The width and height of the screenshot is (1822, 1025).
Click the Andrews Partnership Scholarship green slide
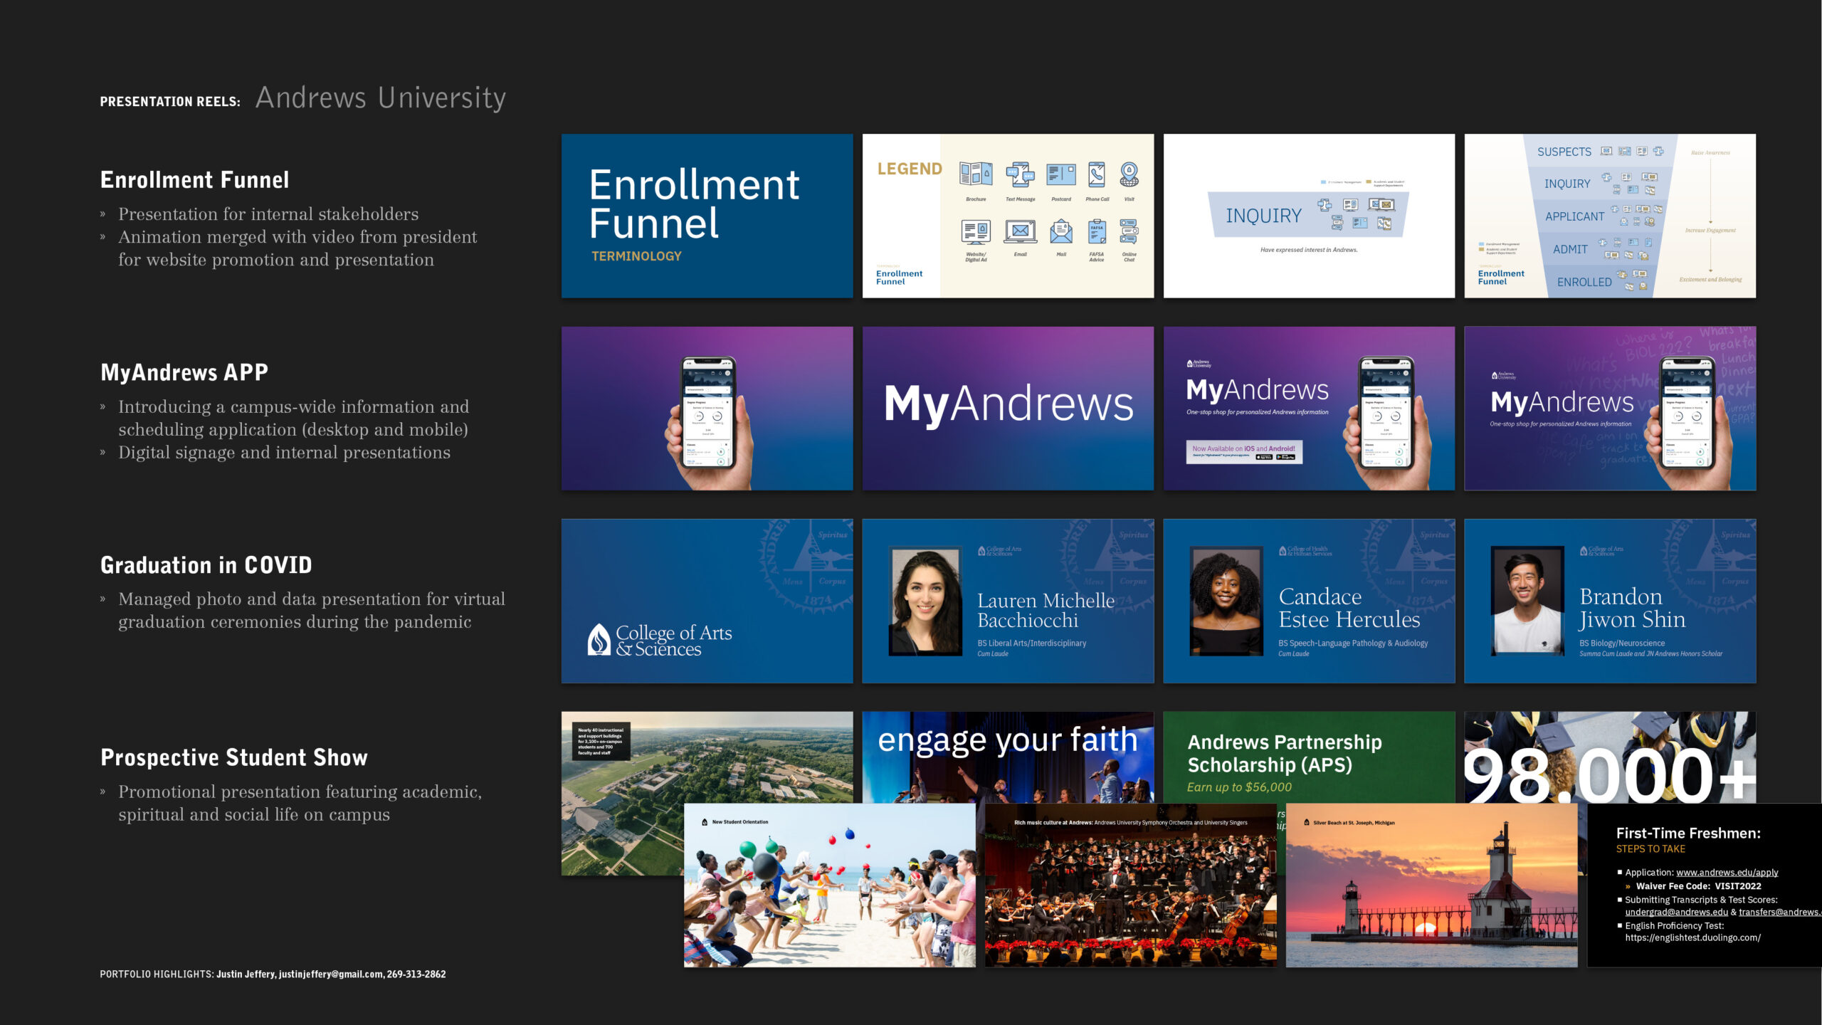pyautogui.click(x=1308, y=757)
